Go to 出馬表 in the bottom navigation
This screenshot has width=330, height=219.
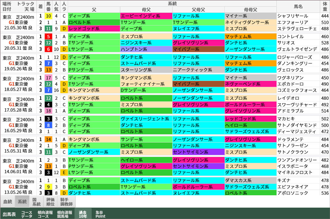[9, 214]
